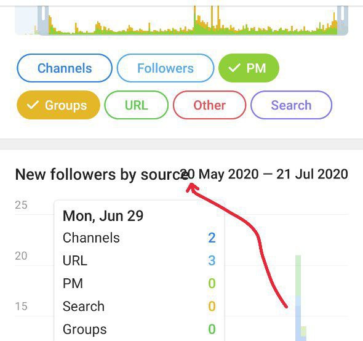Grab the right range handle of overview chart
Viewport: 363px width, 341px height.
tap(343, 20)
